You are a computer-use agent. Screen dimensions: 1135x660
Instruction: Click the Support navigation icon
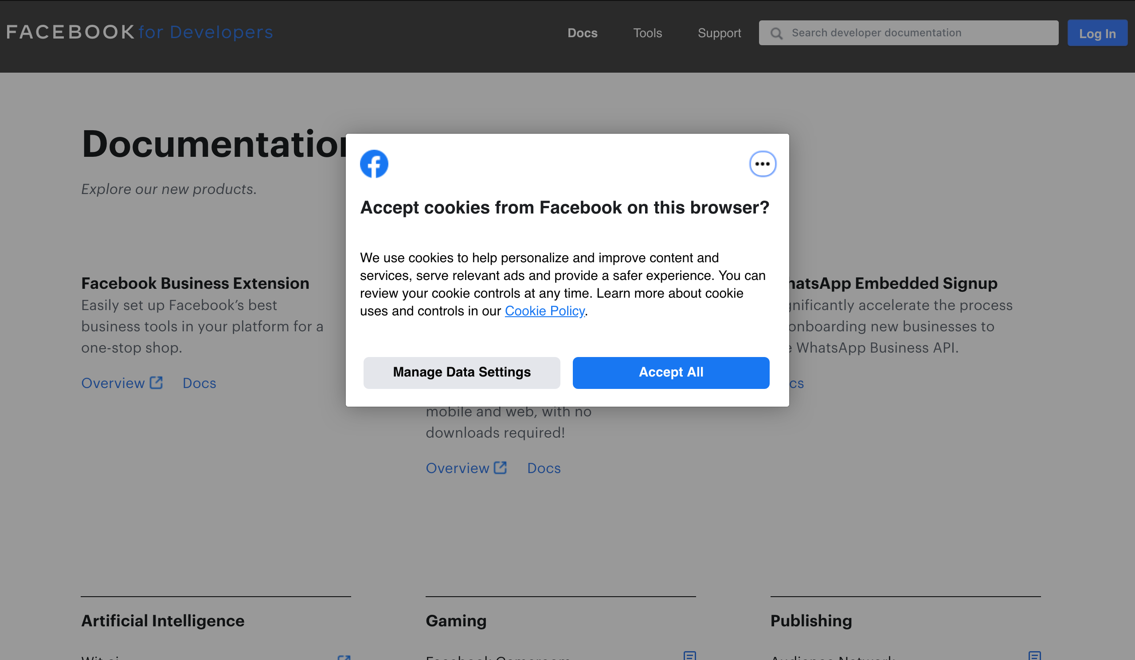tap(719, 32)
